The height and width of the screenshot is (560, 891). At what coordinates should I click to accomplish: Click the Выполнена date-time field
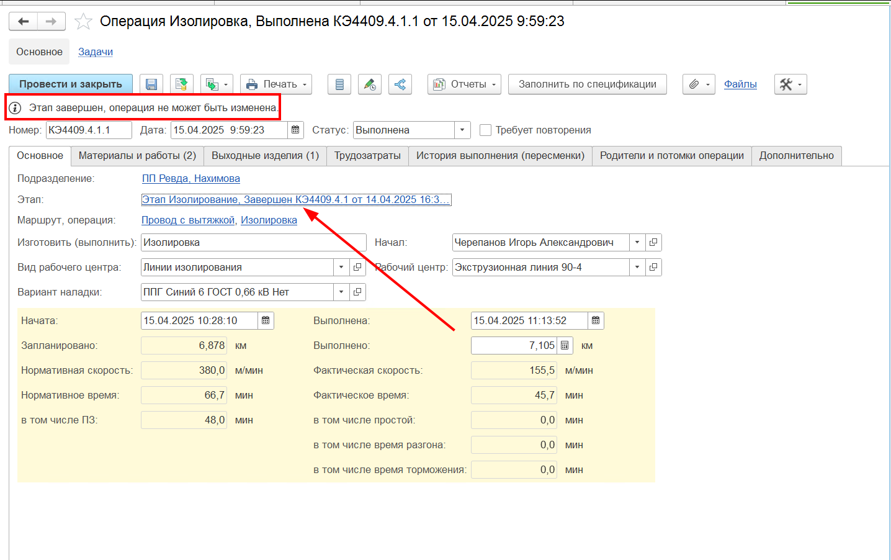[x=529, y=320]
